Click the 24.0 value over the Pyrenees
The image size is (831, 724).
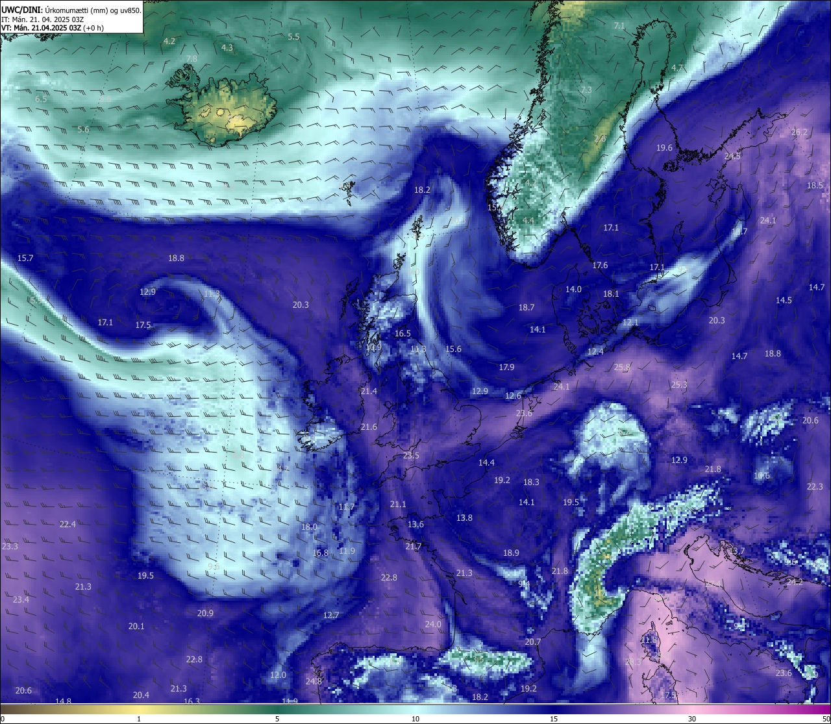(x=433, y=625)
